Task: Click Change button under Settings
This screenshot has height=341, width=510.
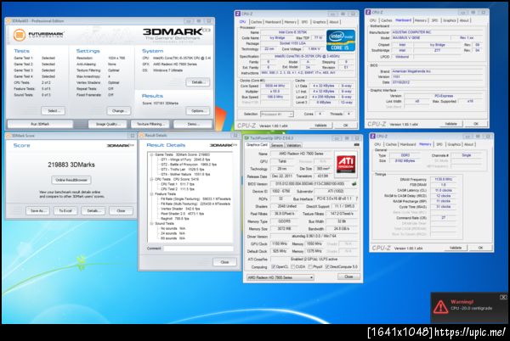Action: [119, 111]
